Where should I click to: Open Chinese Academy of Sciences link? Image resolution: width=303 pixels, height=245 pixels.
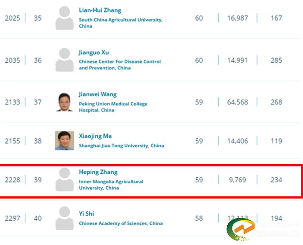[x=121, y=223]
